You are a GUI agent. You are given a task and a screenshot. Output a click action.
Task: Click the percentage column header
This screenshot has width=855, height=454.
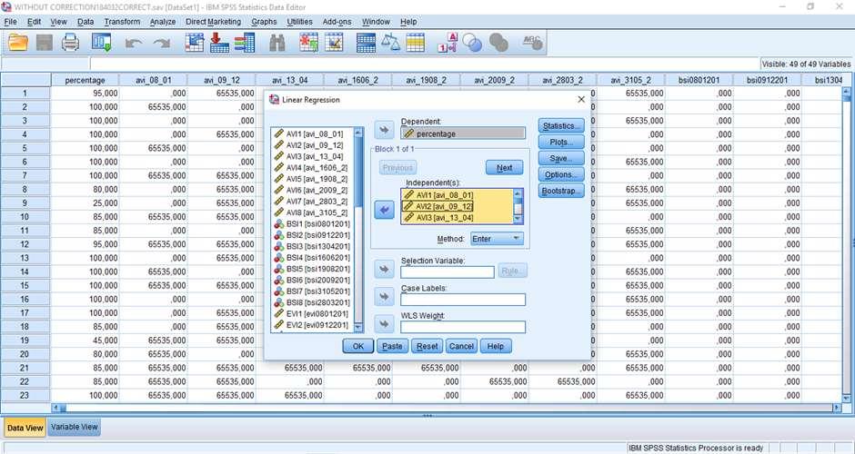85,80
